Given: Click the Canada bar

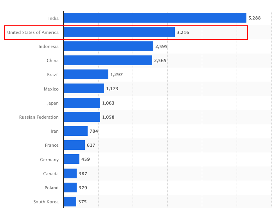Looking at the screenshot, I should (x=70, y=173).
